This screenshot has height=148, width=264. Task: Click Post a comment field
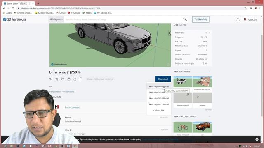tap(72, 107)
